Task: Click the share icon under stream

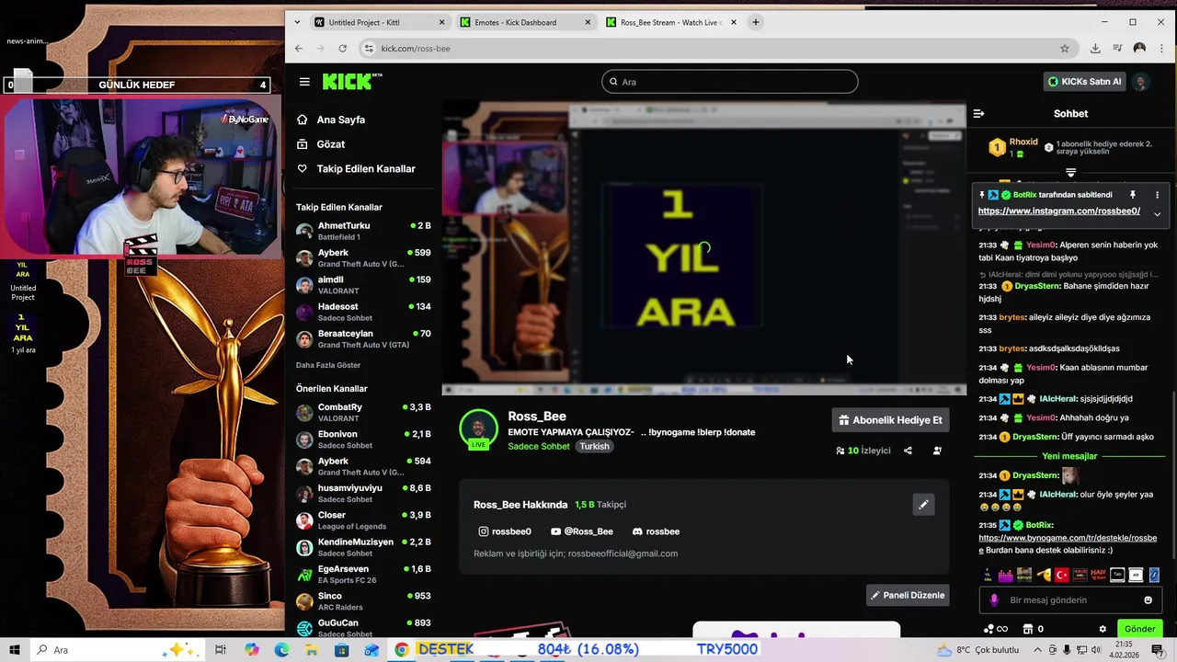Action: coord(908,451)
